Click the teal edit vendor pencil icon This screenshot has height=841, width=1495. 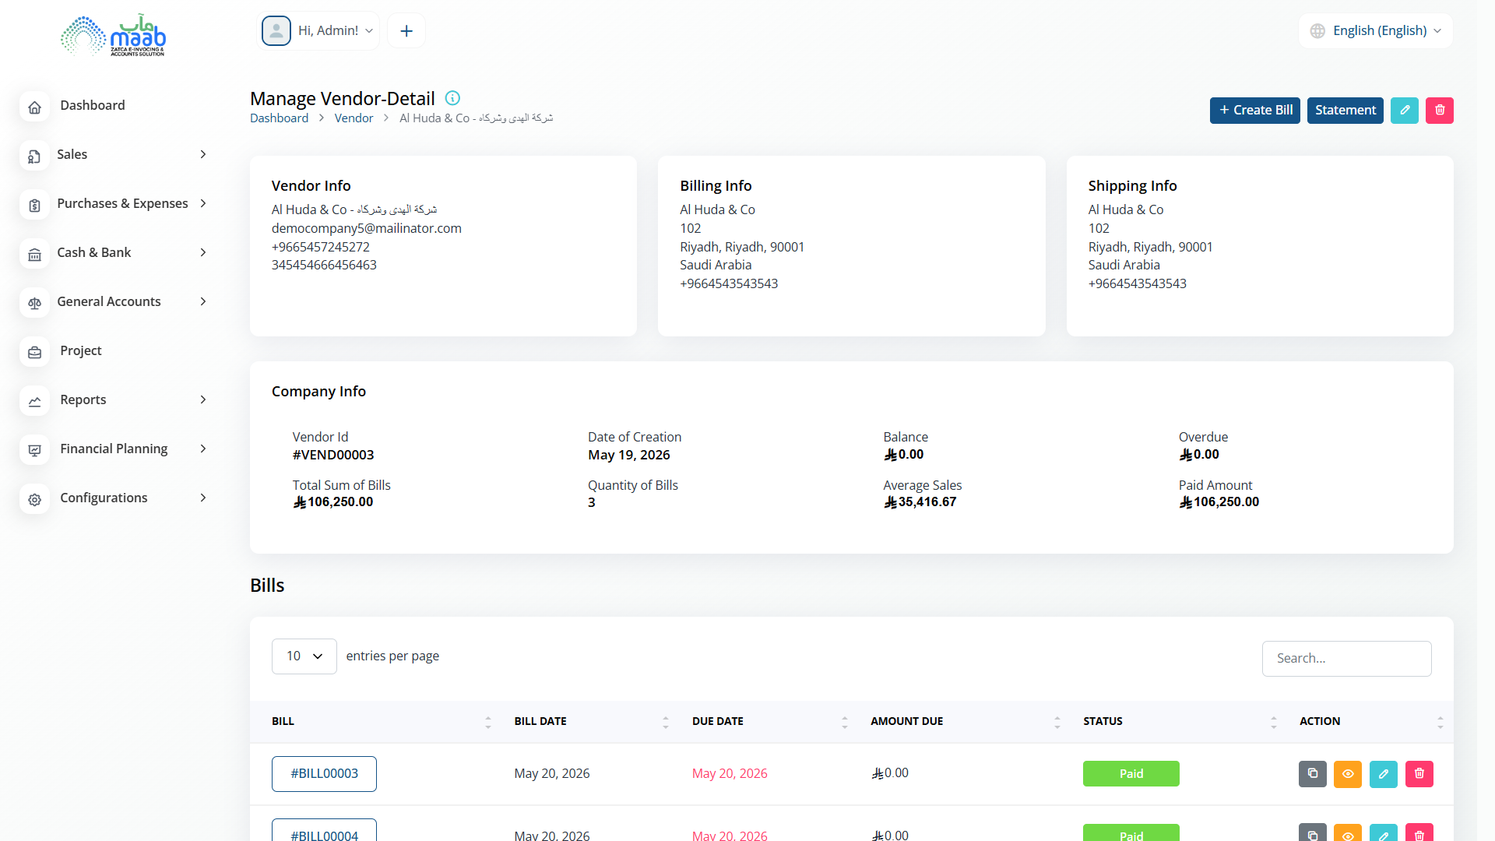[x=1404, y=111]
